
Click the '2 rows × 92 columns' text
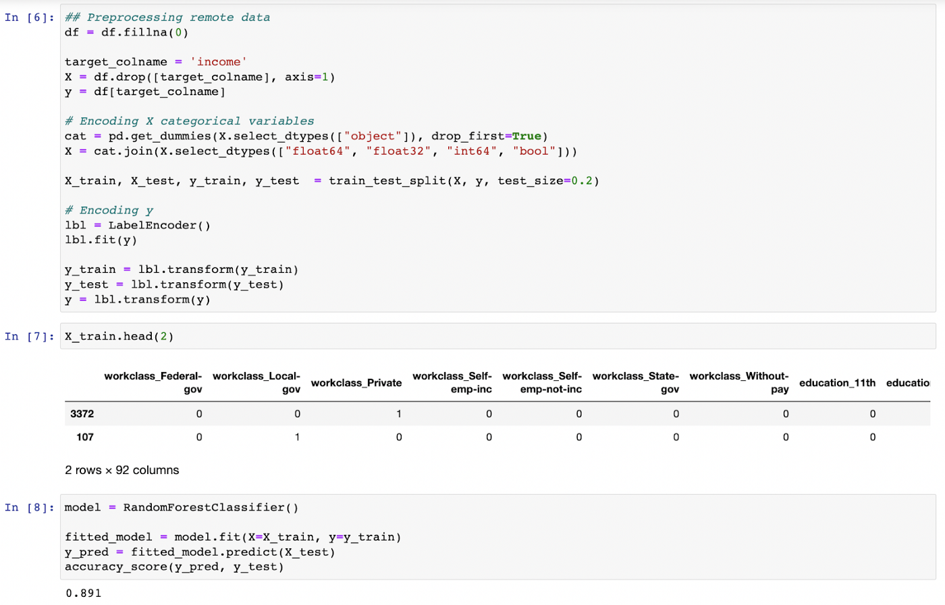point(122,470)
